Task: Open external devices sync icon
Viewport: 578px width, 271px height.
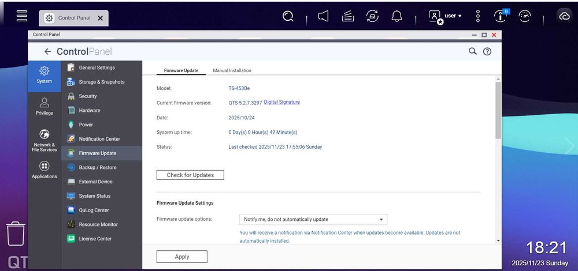Action: click(372, 16)
